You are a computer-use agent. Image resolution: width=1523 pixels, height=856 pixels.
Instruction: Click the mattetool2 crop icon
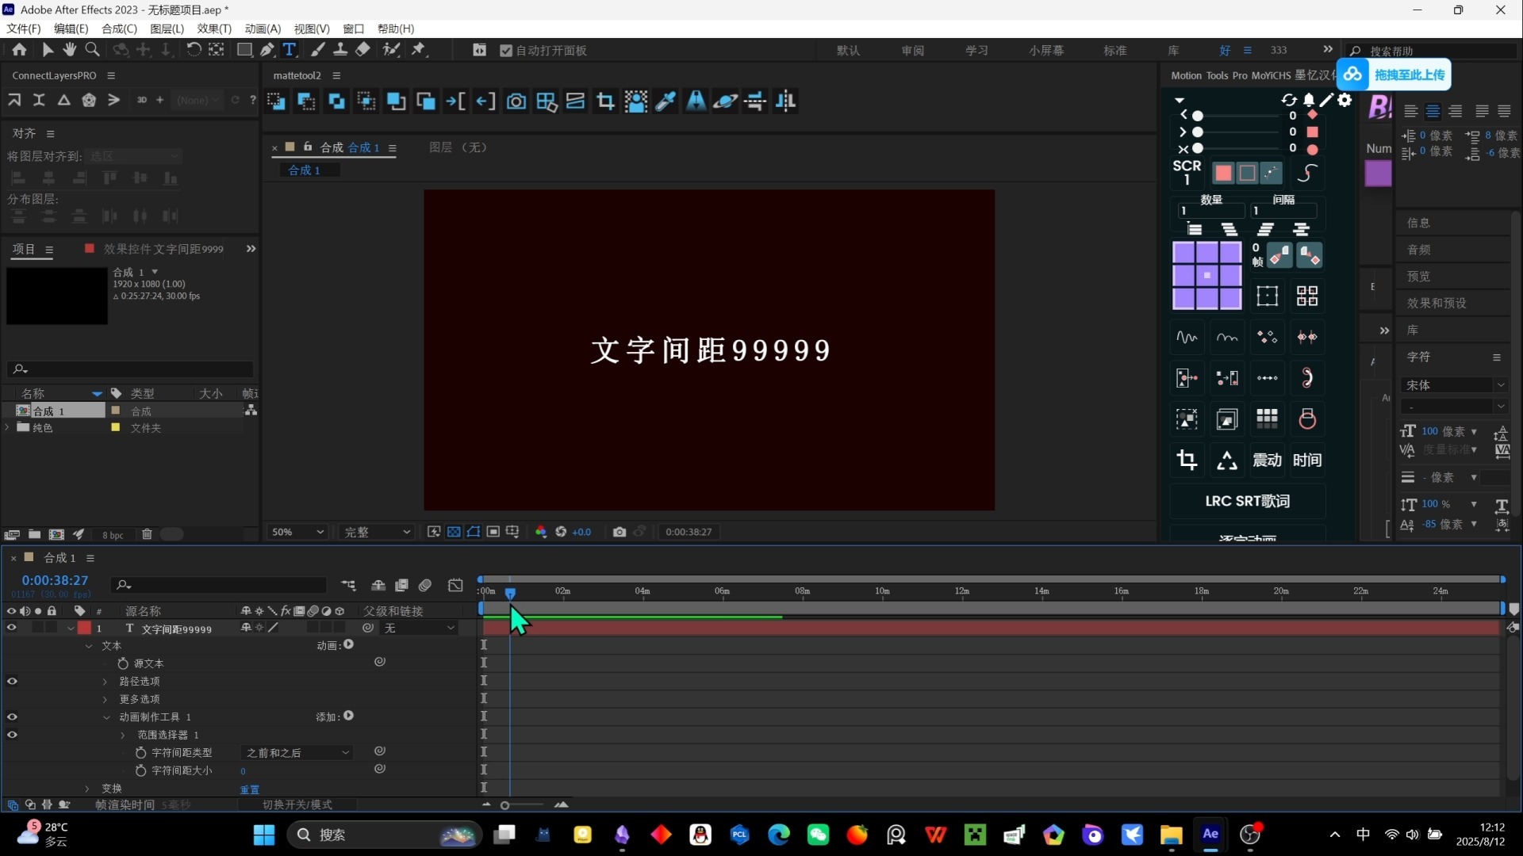click(606, 101)
